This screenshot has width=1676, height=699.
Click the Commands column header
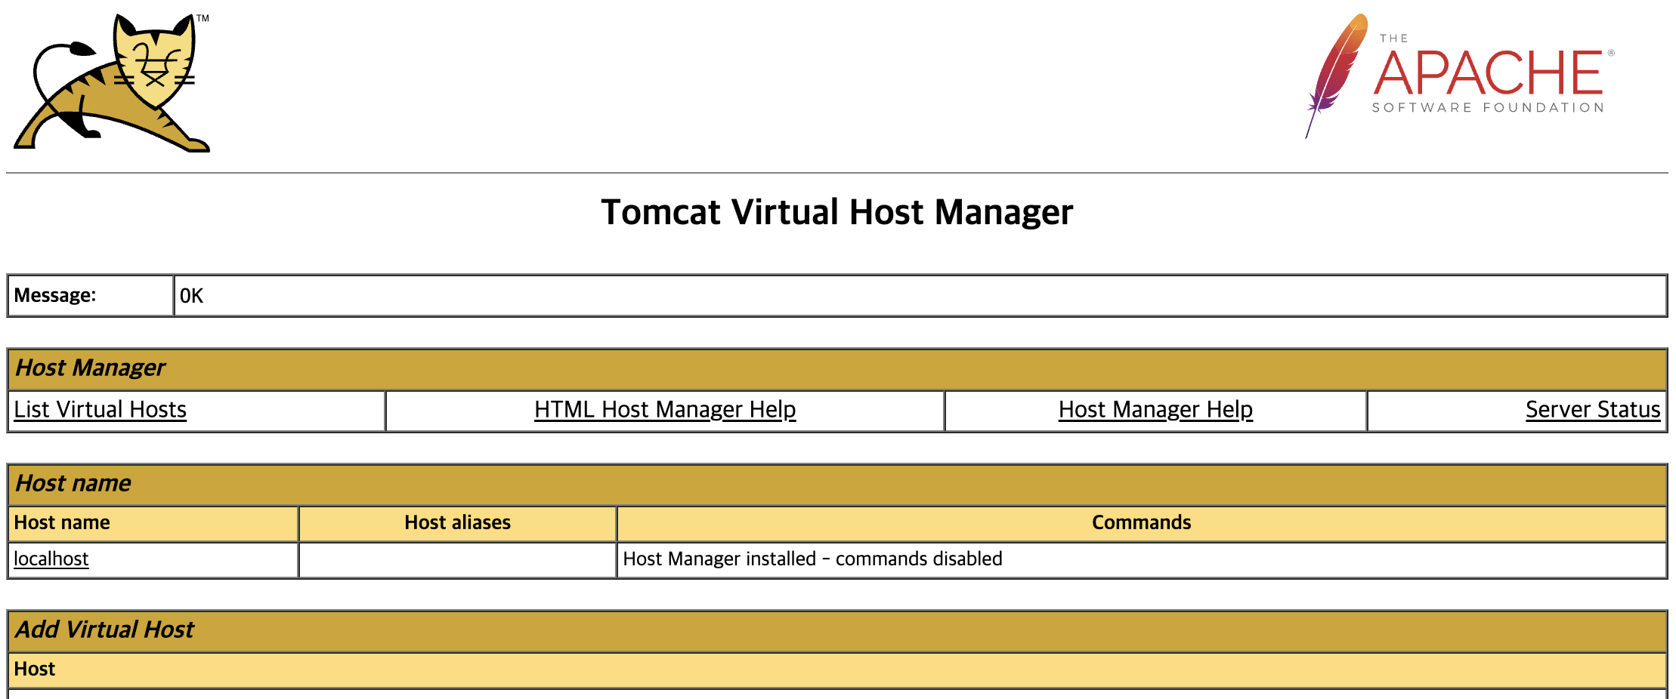pos(1142,522)
